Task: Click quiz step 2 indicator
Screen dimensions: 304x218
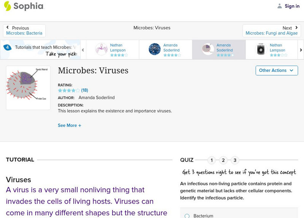Action: click(x=223, y=160)
